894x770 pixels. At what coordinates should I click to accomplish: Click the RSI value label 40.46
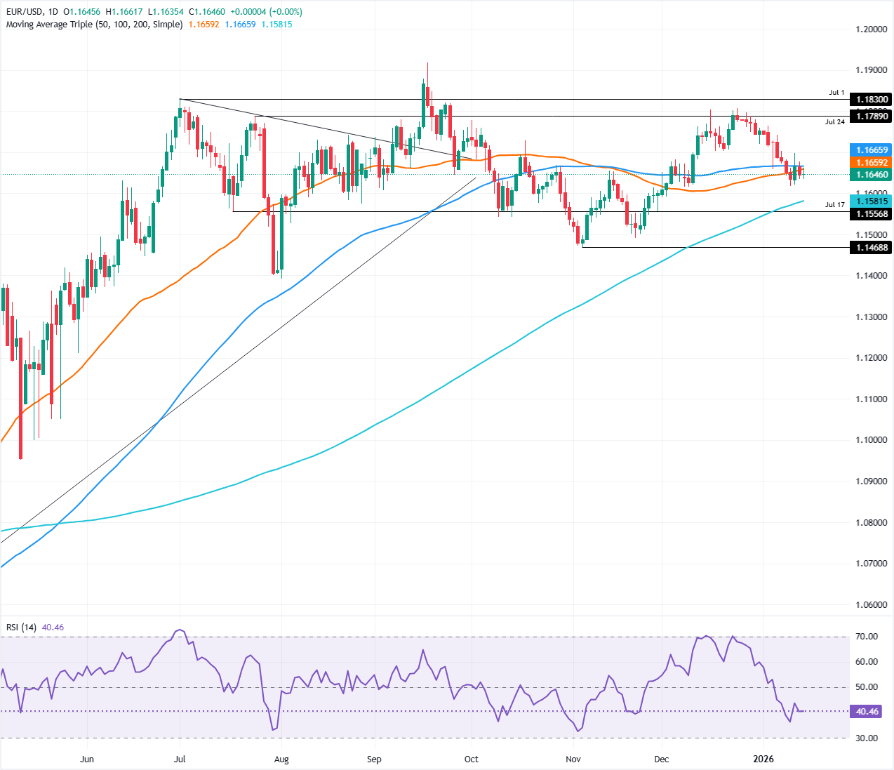pyautogui.click(x=867, y=712)
